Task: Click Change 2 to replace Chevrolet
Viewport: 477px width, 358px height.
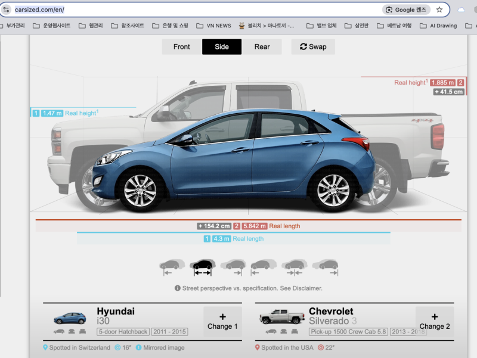Action: pos(435,322)
